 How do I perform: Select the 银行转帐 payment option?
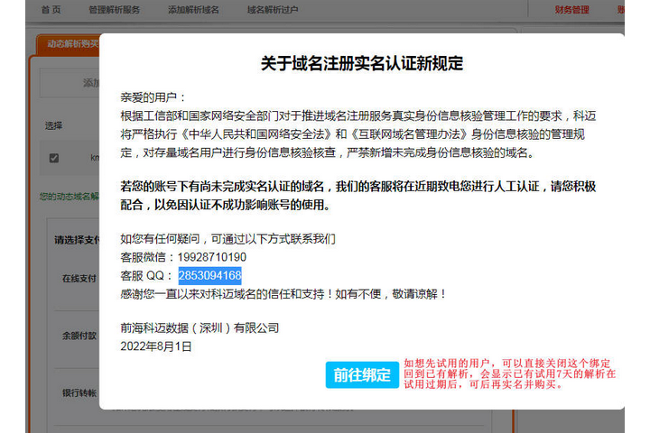[x=79, y=392]
